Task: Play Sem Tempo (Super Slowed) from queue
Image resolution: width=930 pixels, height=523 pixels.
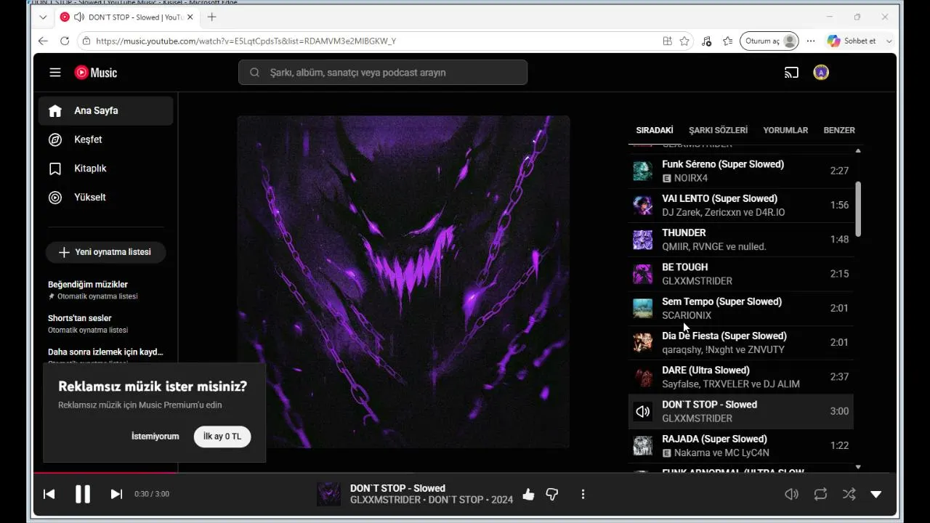Action: click(x=741, y=308)
